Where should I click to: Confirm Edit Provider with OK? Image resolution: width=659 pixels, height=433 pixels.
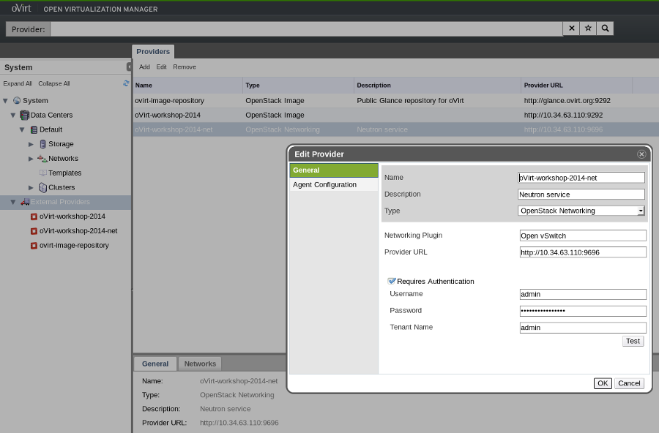click(603, 383)
